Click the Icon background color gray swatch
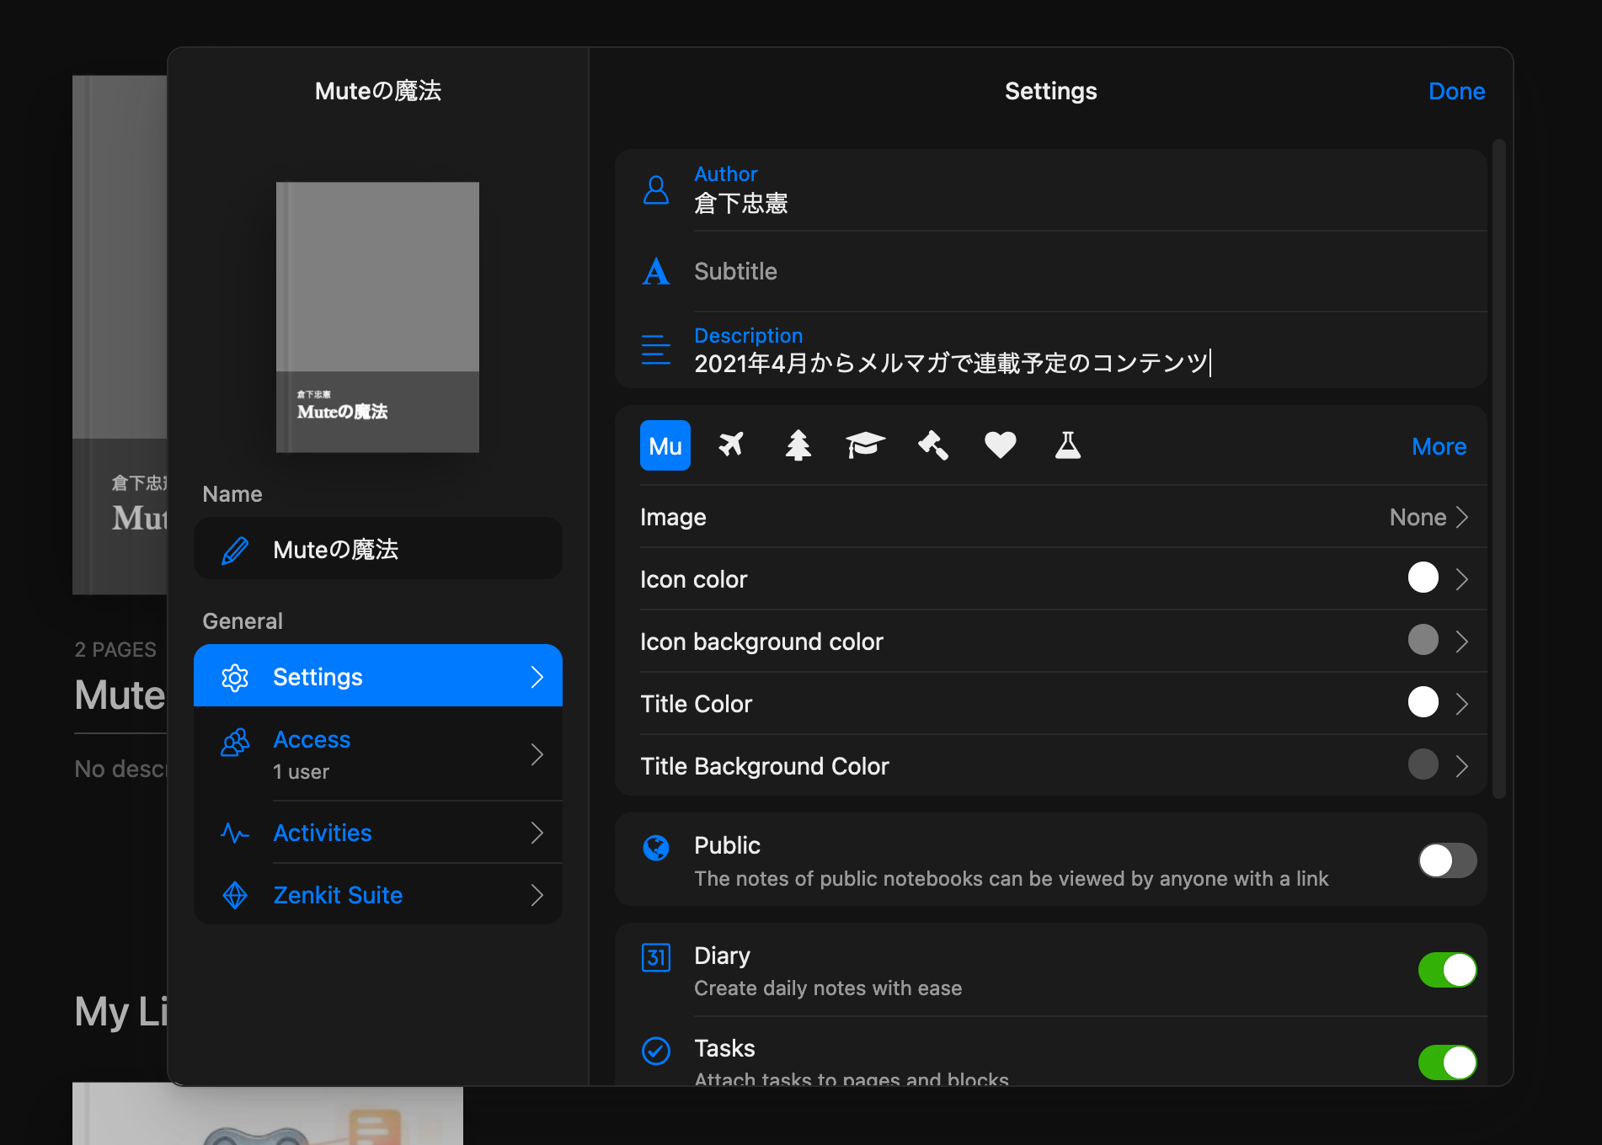1602x1145 pixels. [1423, 641]
